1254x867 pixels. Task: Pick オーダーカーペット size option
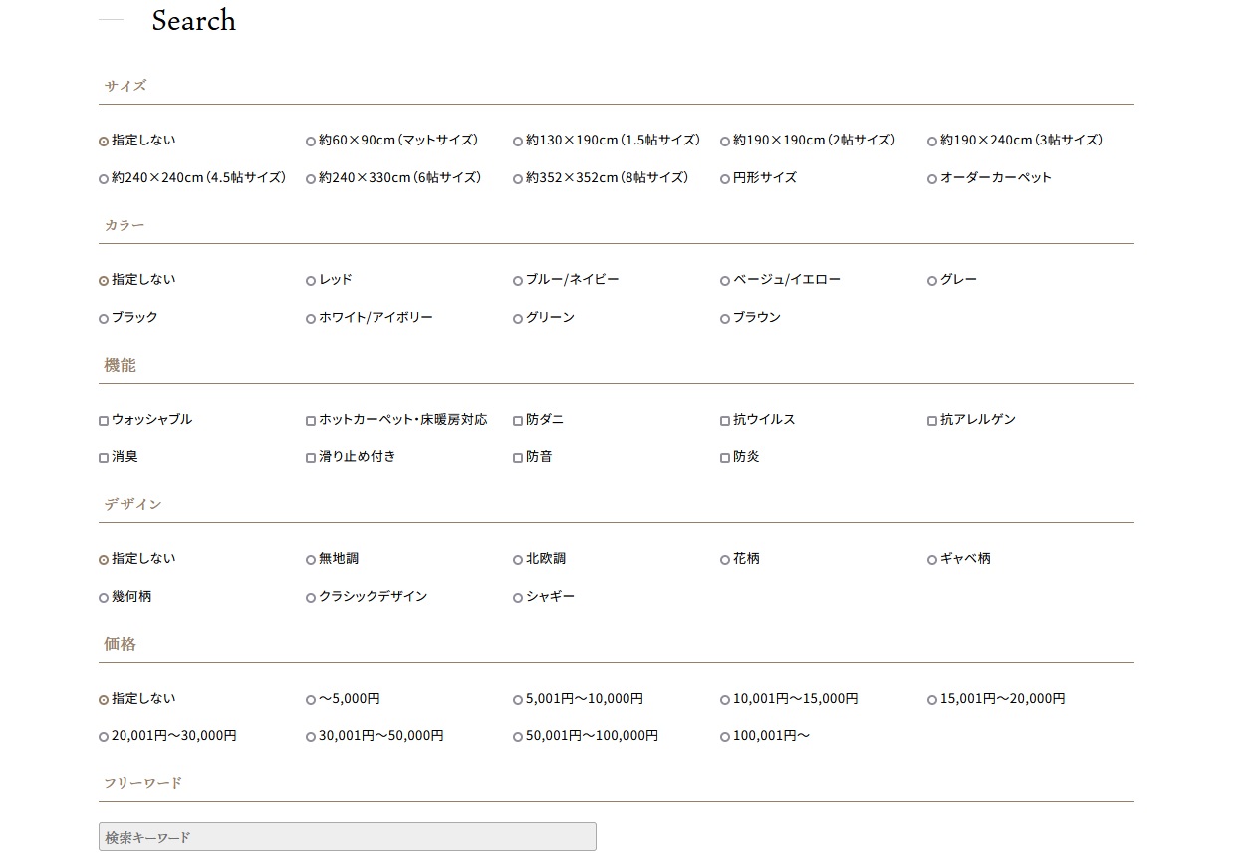tap(932, 179)
